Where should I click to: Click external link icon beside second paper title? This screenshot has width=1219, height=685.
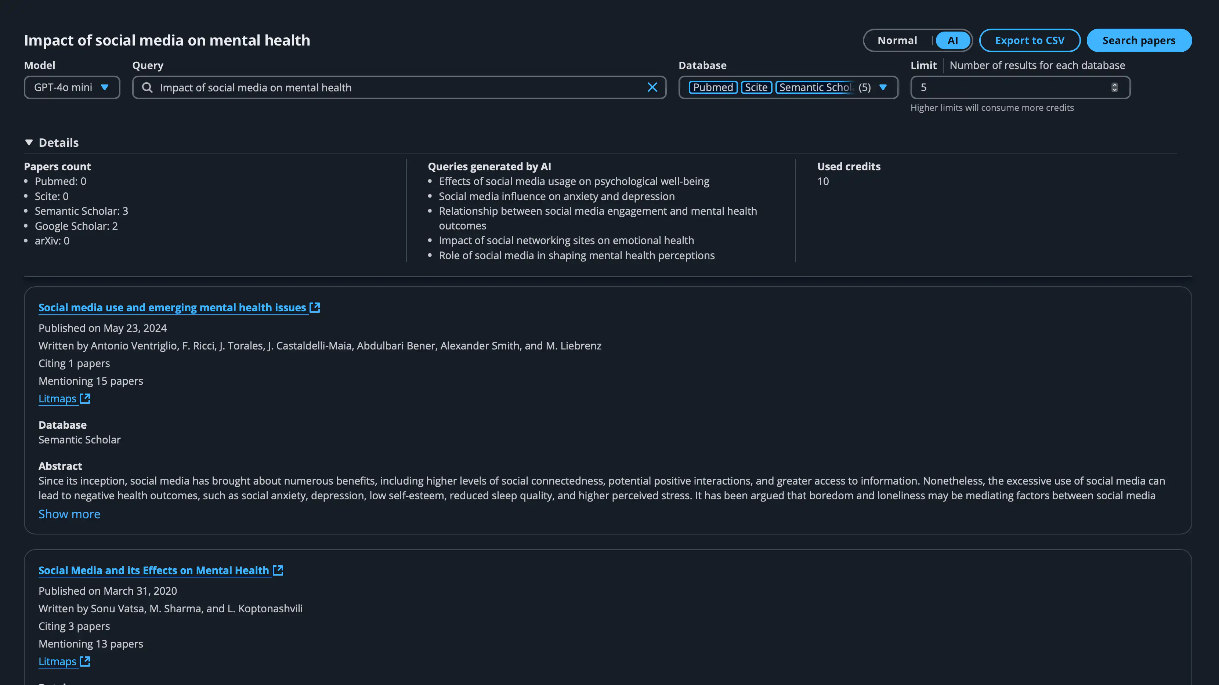(x=278, y=570)
